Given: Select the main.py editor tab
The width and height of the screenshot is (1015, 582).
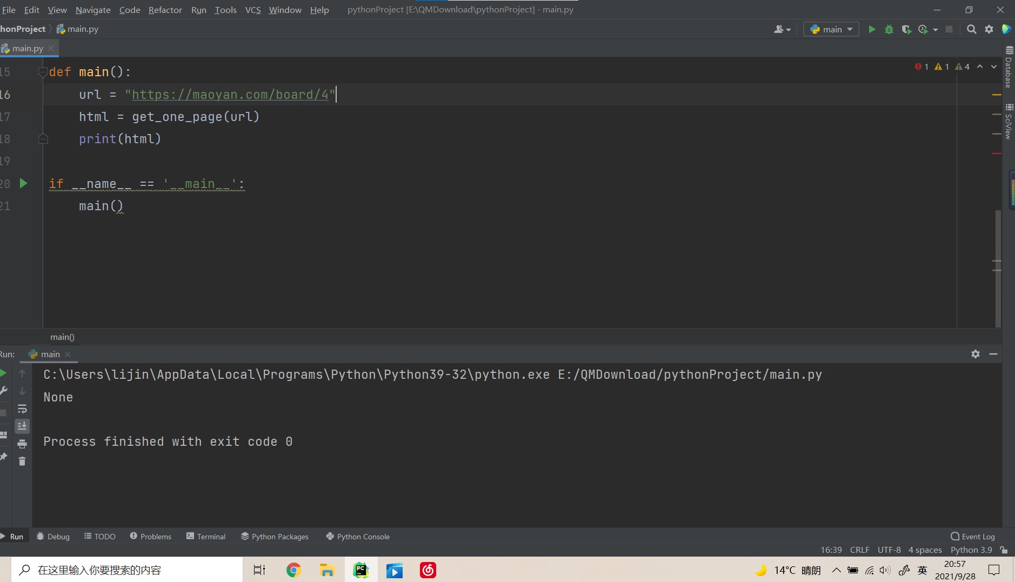Looking at the screenshot, I should [x=28, y=48].
